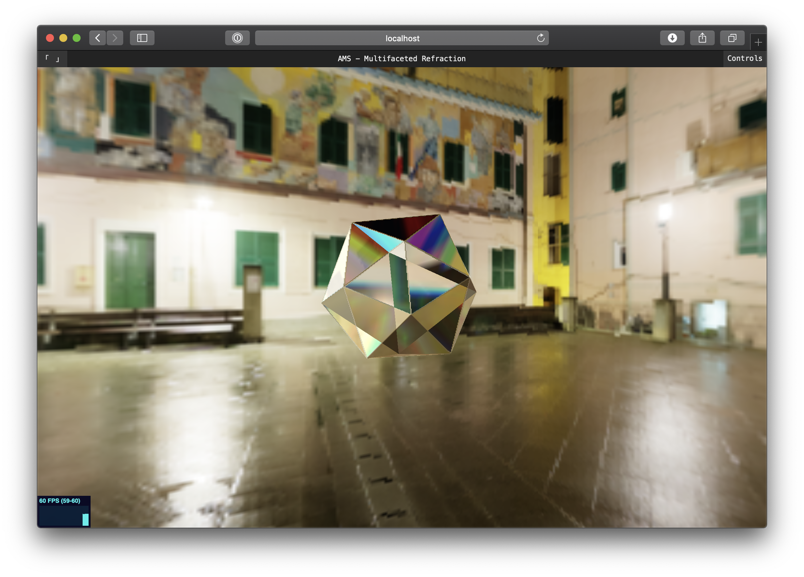804x577 pixels.
Task: Show the downloads list icon
Action: pos(672,38)
